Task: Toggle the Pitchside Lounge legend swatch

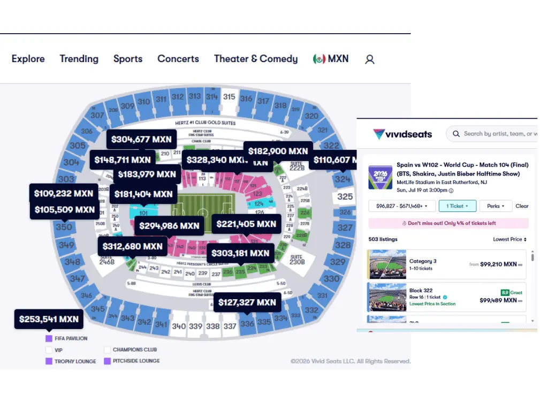Action: [107, 361]
